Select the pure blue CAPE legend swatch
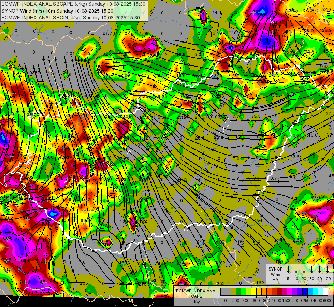The height and width of the screenshot is (307, 334). pyautogui.click(x=305, y=292)
